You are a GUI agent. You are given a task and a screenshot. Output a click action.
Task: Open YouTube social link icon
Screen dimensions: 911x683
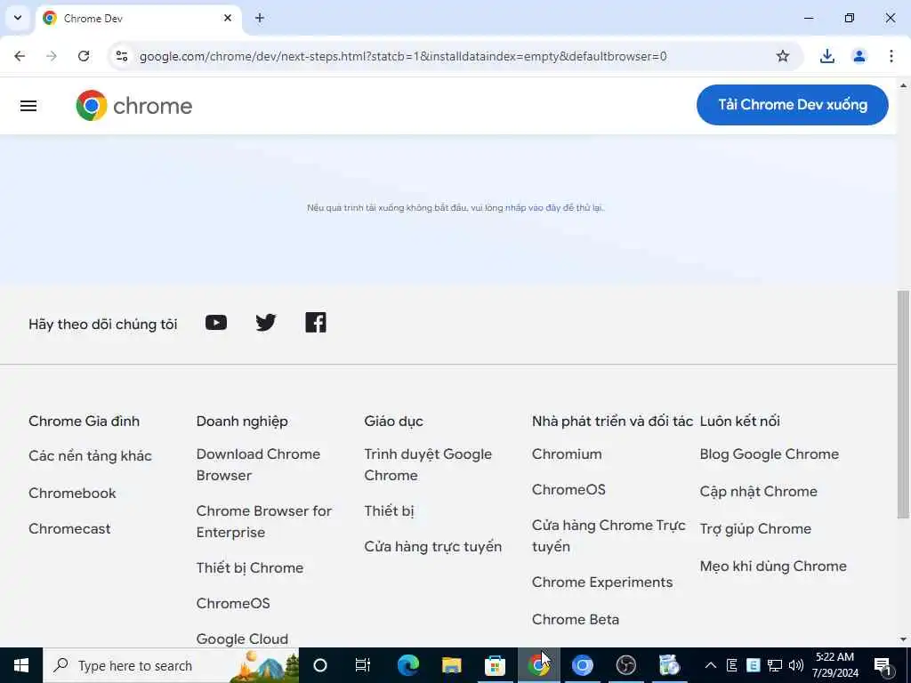click(216, 322)
